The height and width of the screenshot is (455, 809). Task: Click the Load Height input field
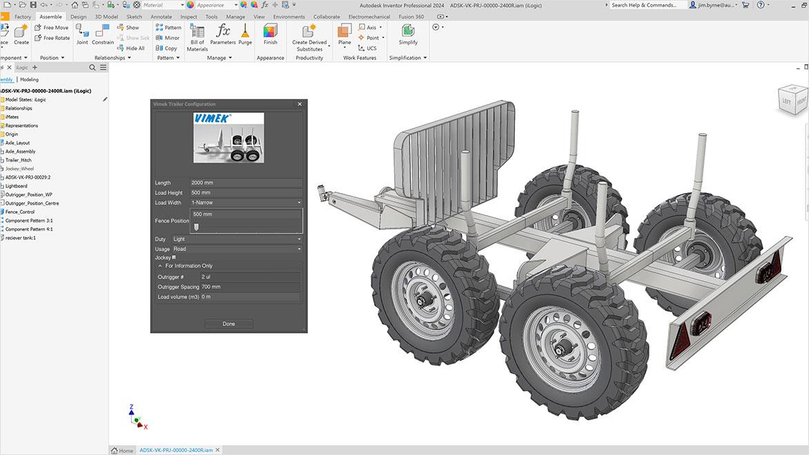pyautogui.click(x=246, y=193)
